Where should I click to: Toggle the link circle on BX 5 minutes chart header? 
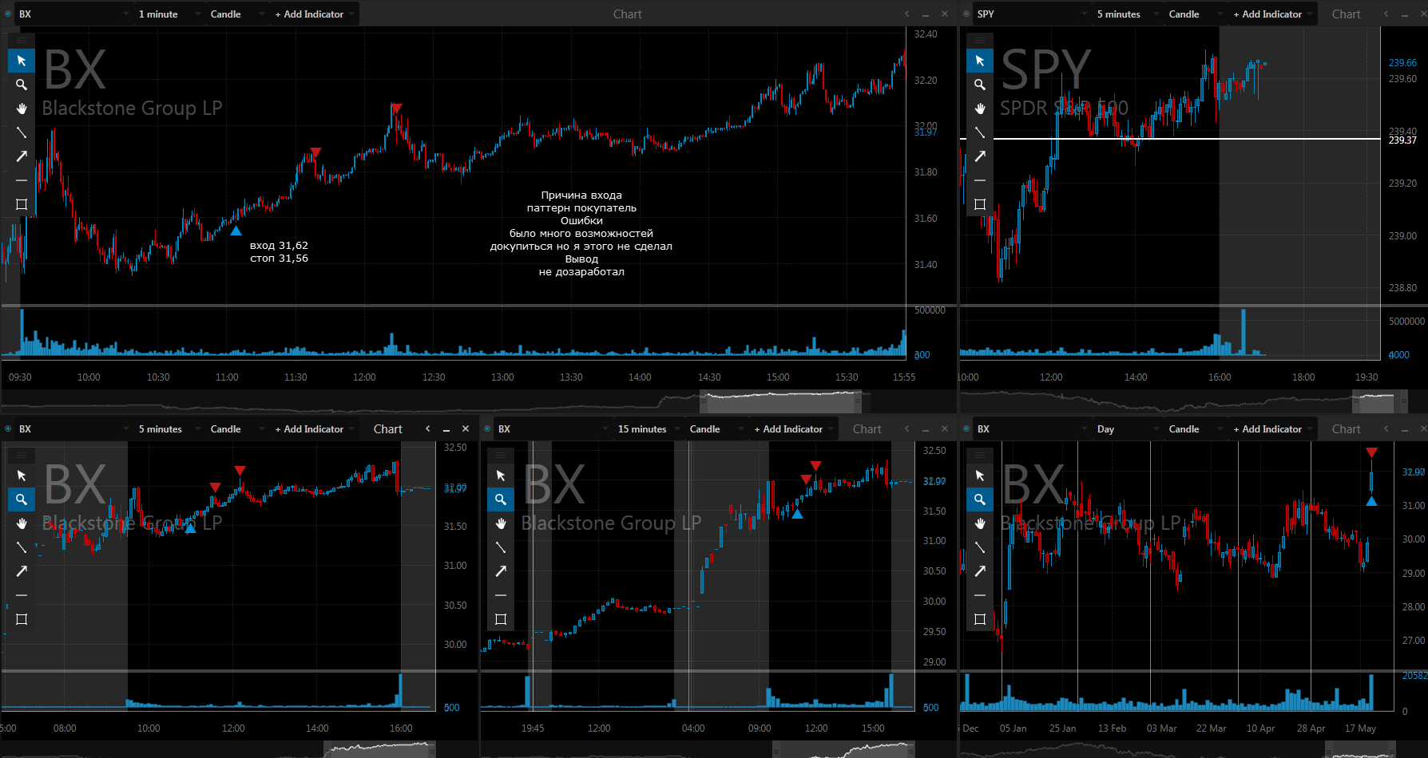(x=8, y=428)
